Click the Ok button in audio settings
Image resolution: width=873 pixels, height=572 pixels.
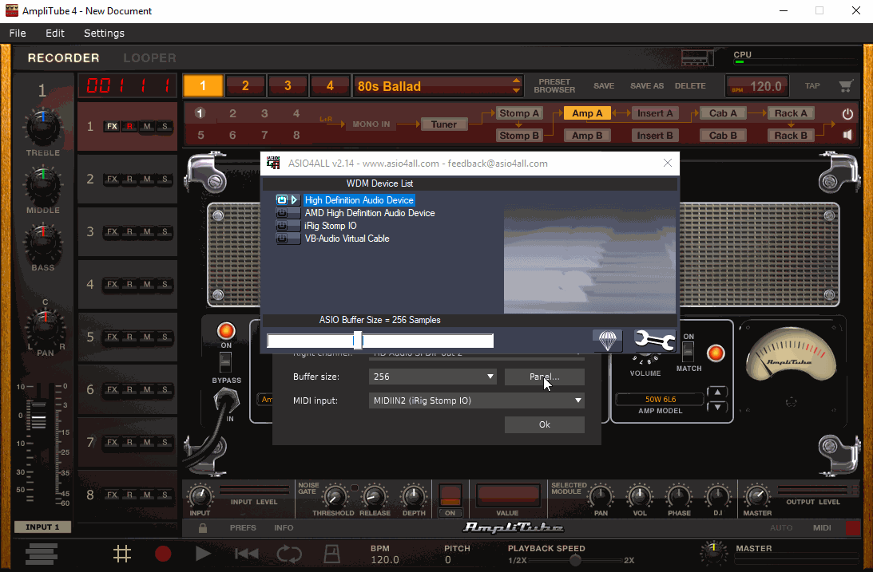(x=544, y=424)
